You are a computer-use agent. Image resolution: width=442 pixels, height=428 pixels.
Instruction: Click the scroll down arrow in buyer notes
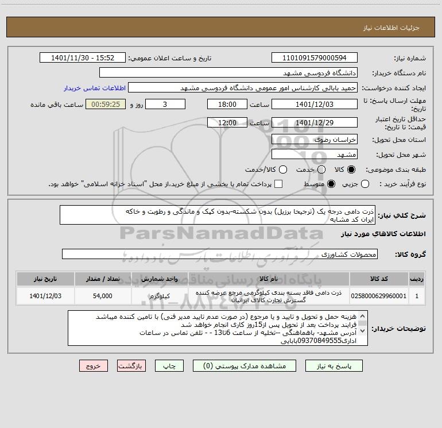(363, 330)
